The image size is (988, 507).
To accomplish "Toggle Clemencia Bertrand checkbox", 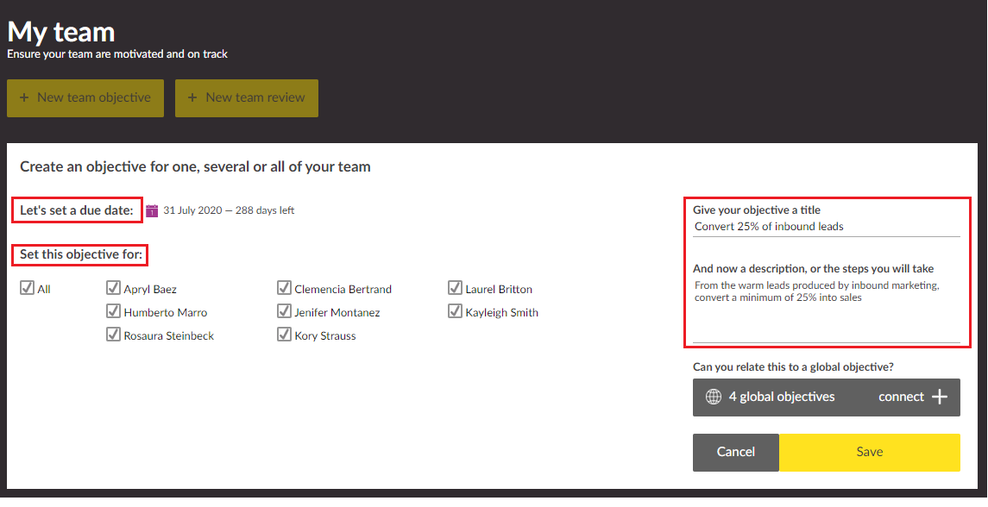I will (284, 289).
